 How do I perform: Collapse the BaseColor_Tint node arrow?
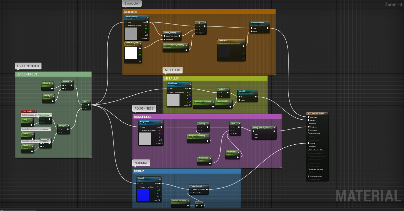(x=141, y=44)
